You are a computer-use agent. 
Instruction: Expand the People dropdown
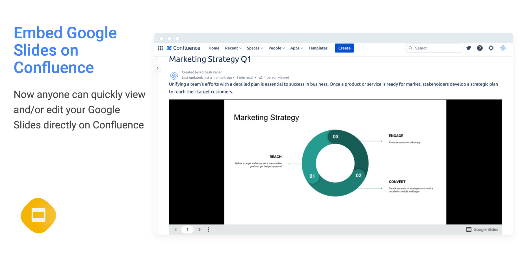pos(276,48)
